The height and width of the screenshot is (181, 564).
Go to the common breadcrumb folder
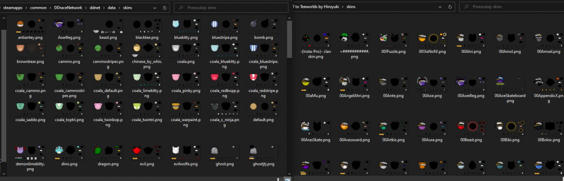click(x=38, y=7)
